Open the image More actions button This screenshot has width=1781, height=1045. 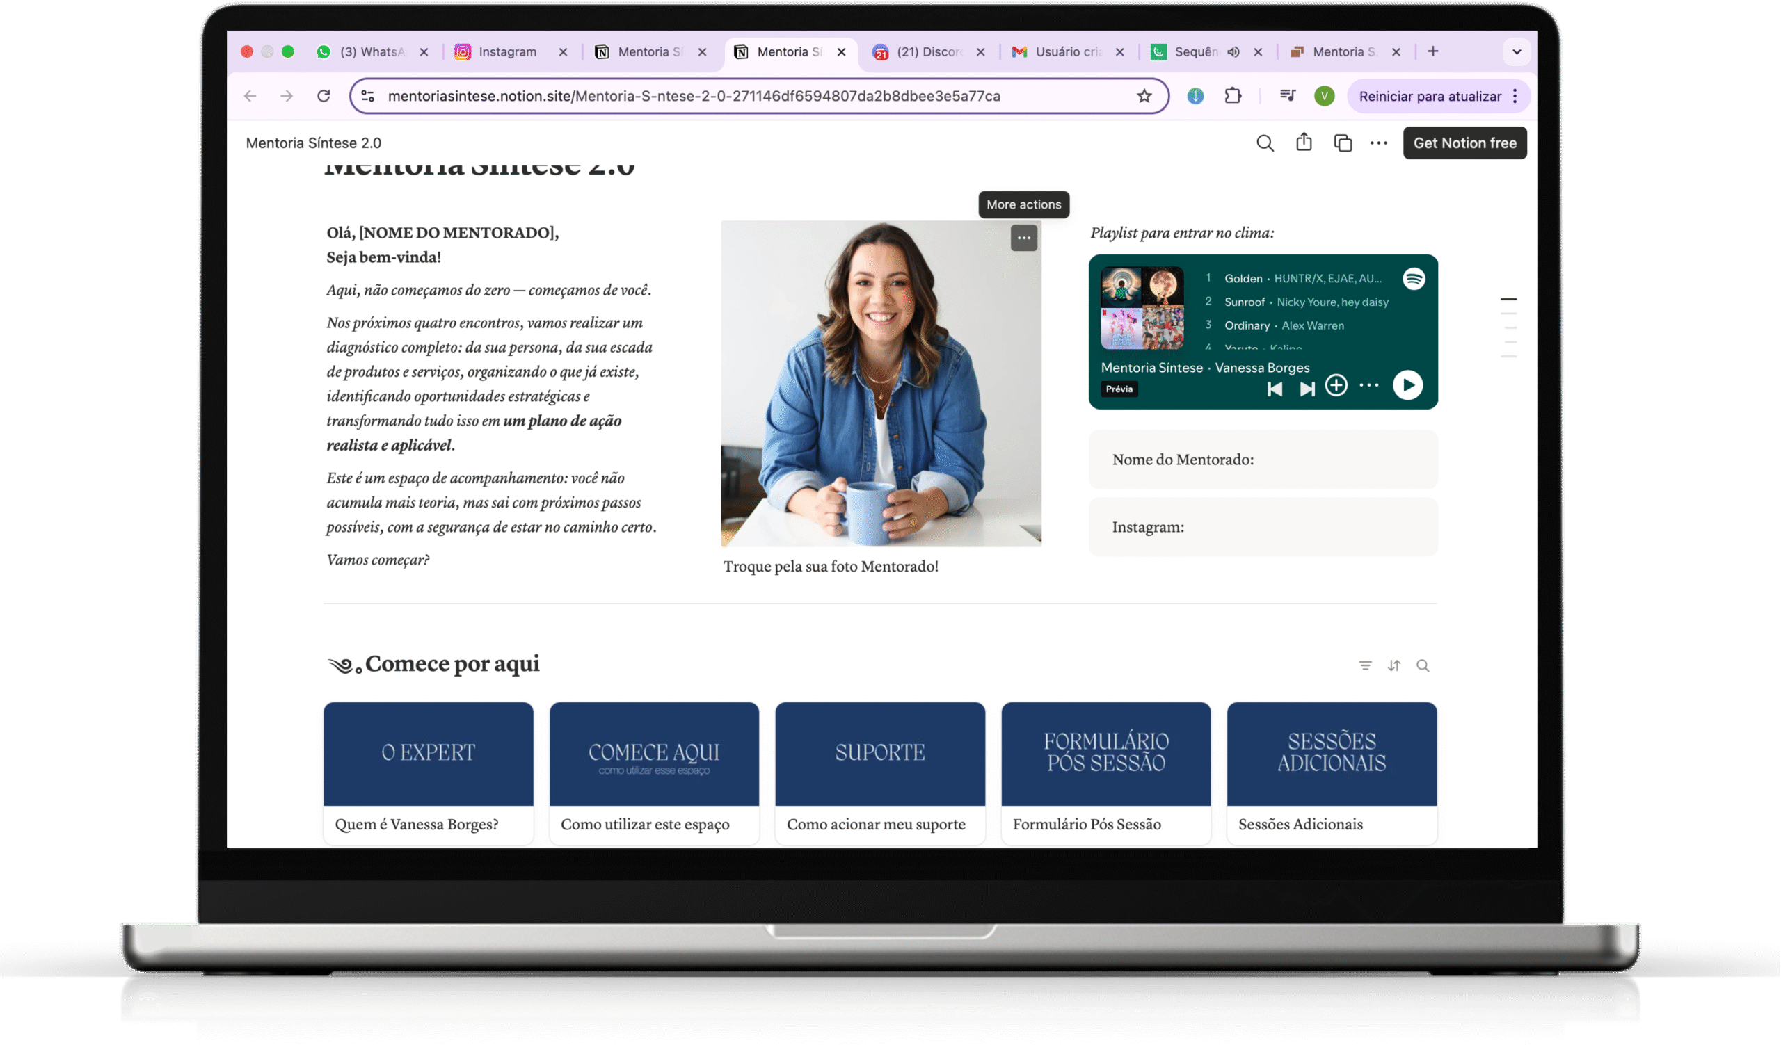[x=1023, y=238]
